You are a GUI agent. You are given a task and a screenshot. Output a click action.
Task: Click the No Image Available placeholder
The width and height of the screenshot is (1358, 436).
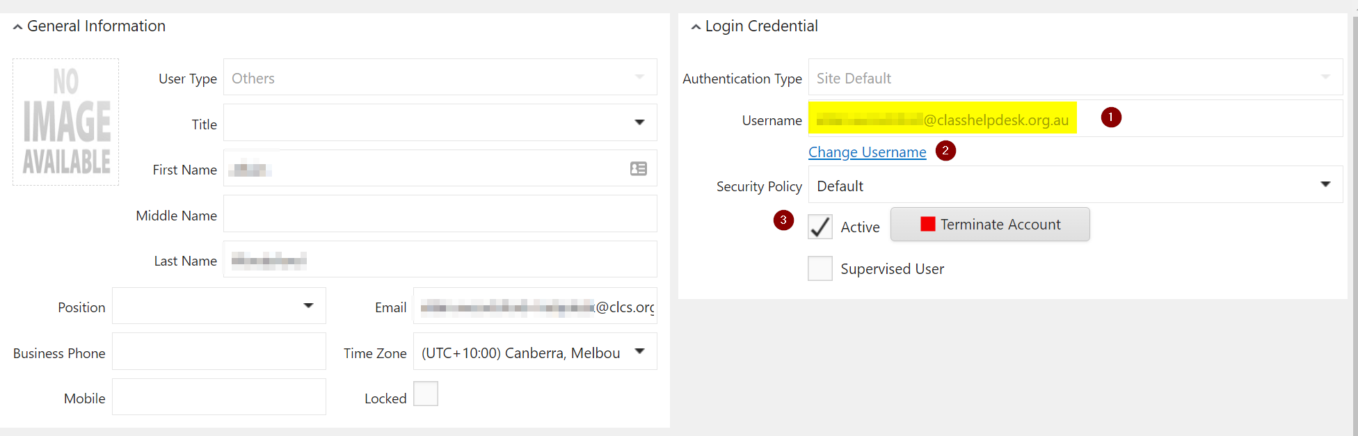65,122
